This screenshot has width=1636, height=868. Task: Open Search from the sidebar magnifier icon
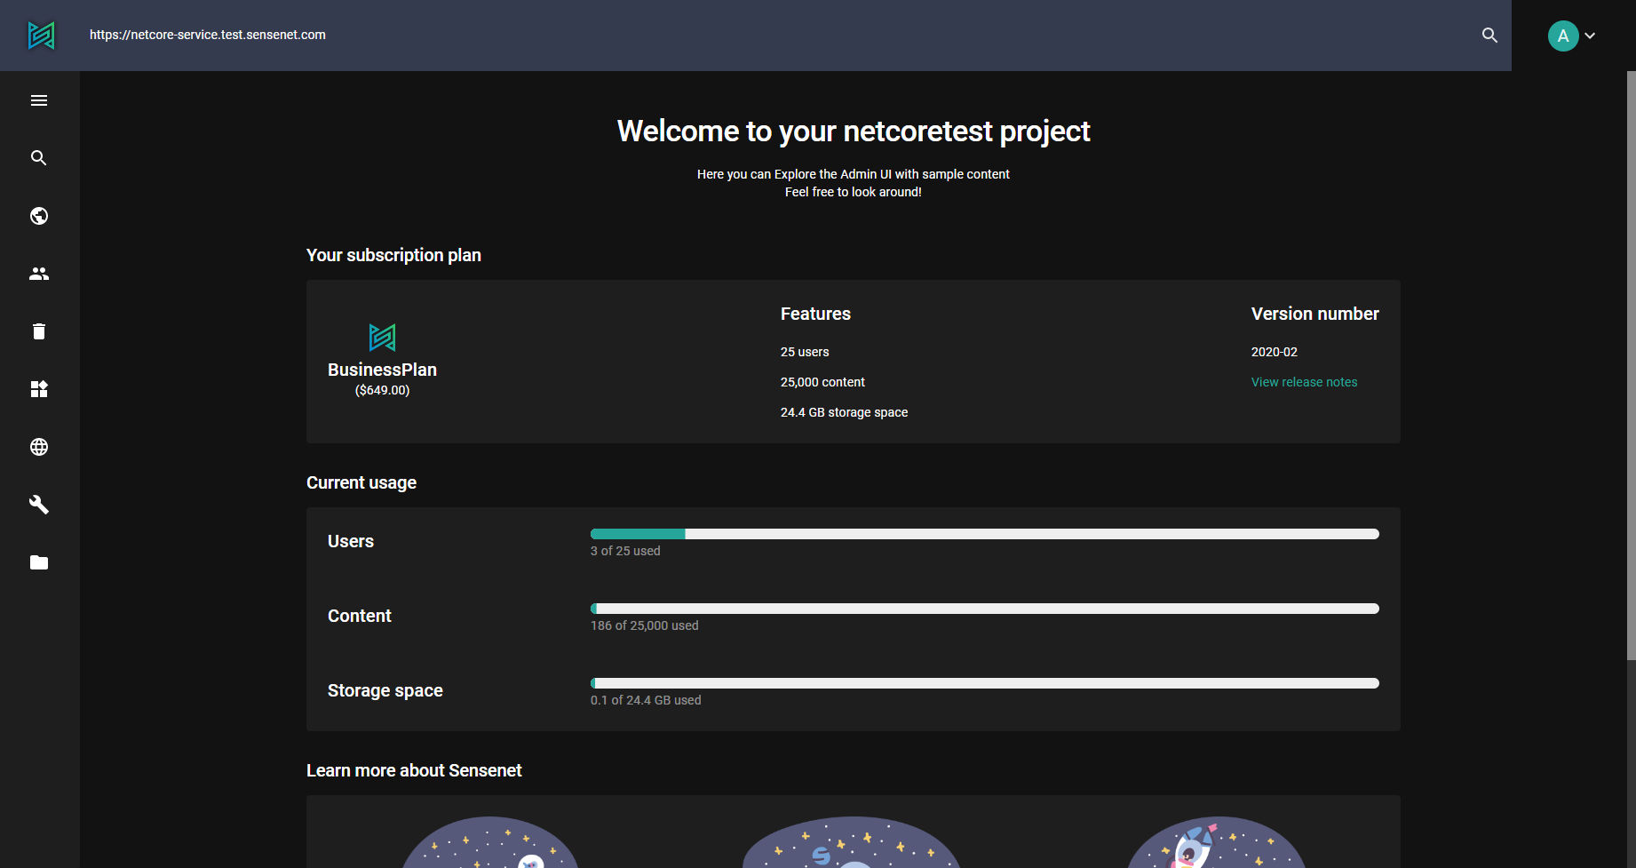39,158
